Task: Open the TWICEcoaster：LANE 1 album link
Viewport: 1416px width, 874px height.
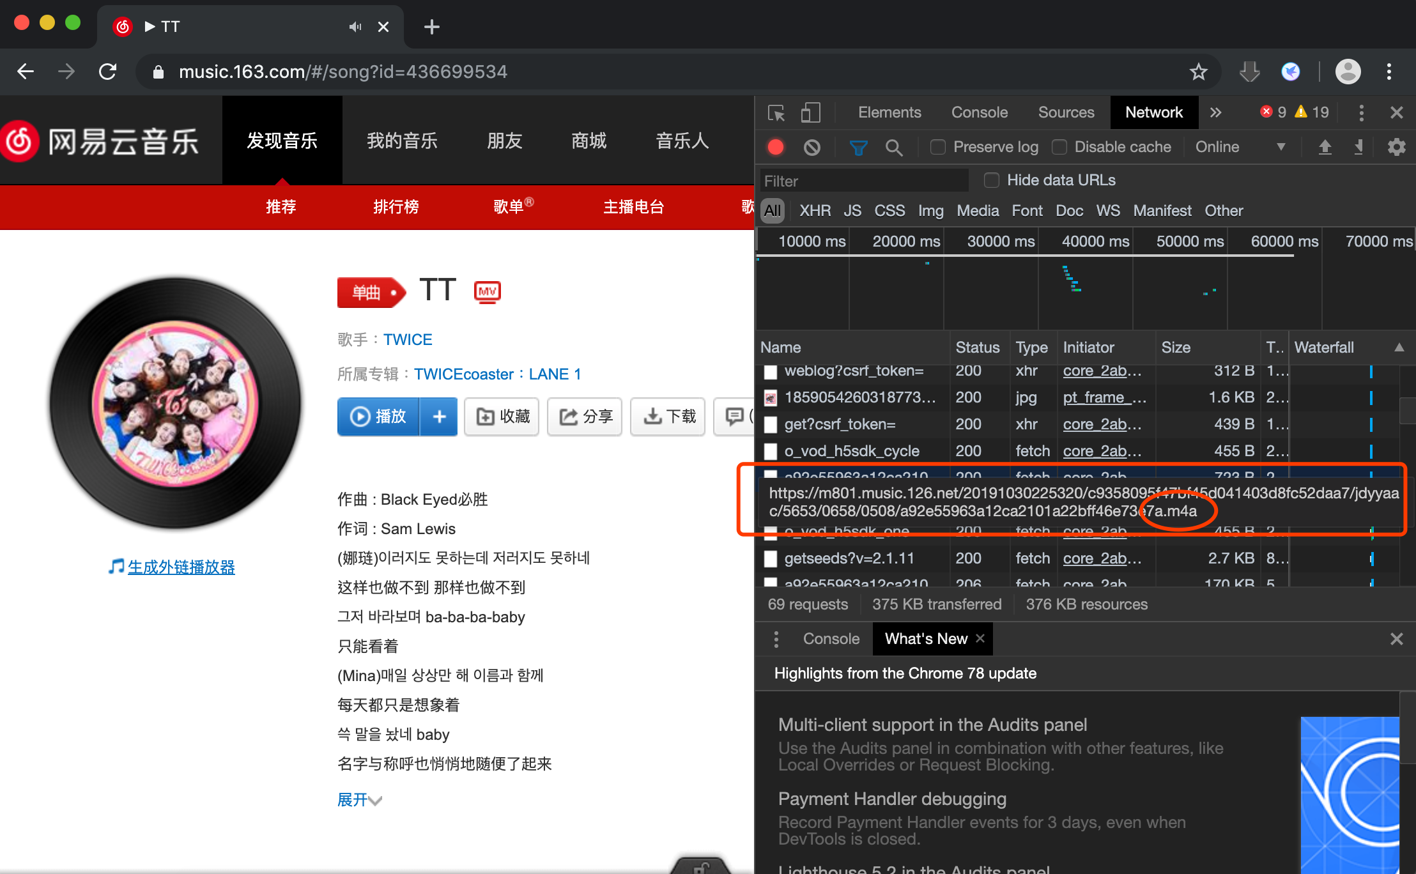Action: pyautogui.click(x=498, y=374)
